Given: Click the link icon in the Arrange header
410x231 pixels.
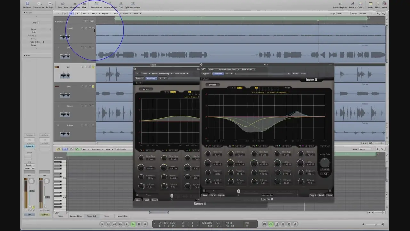Looking at the screenshot, I should pyautogui.click(x=65, y=13).
